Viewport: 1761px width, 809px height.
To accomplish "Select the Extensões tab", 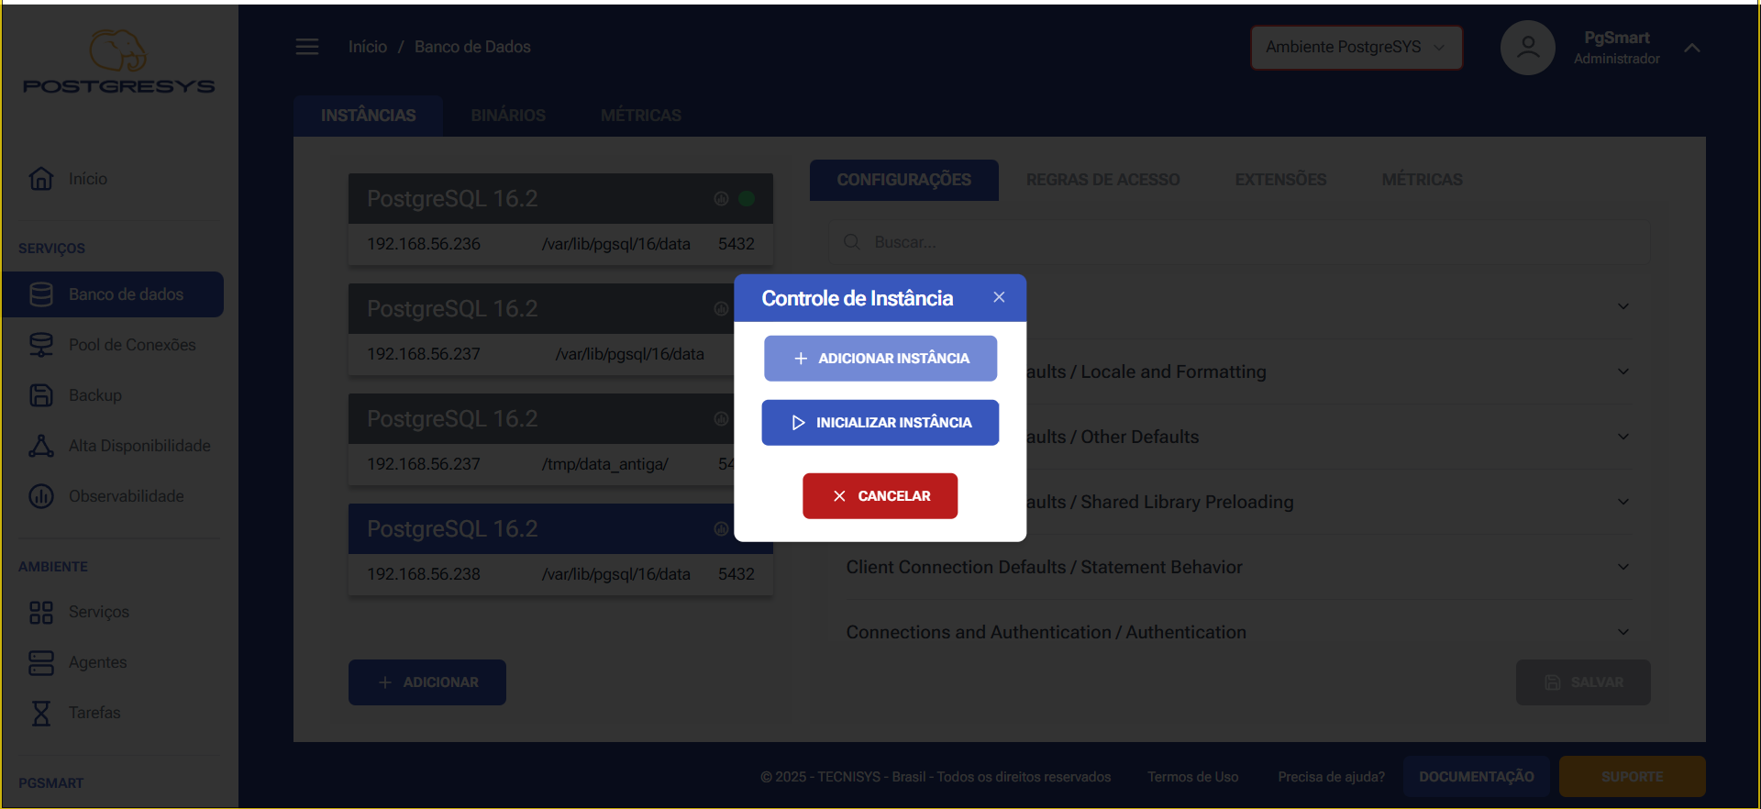I will coord(1280,180).
